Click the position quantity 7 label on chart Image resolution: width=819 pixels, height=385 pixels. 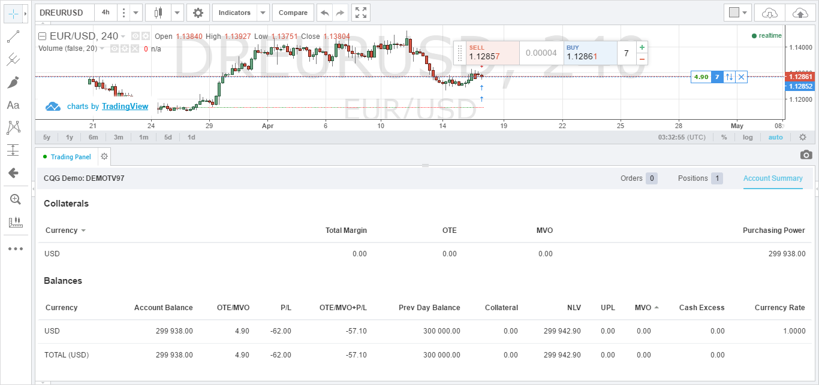pyautogui.click(x=717, y=77)
